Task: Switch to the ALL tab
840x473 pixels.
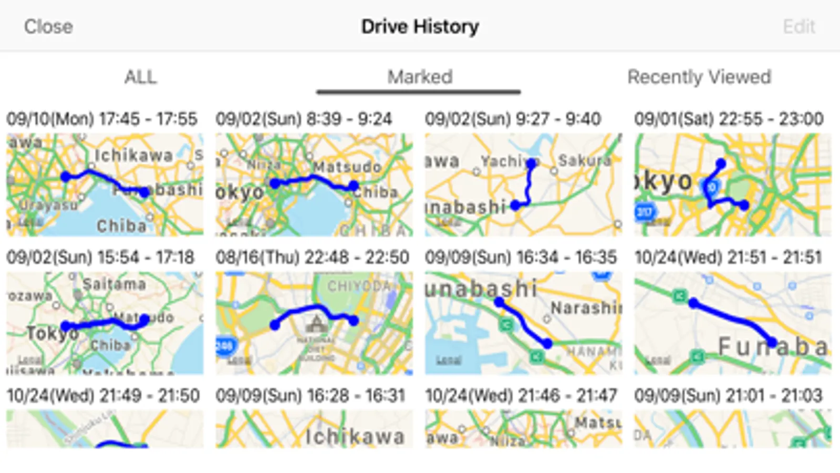Action: (140, 77)
